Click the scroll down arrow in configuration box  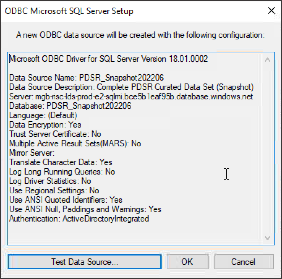(268, 238)
